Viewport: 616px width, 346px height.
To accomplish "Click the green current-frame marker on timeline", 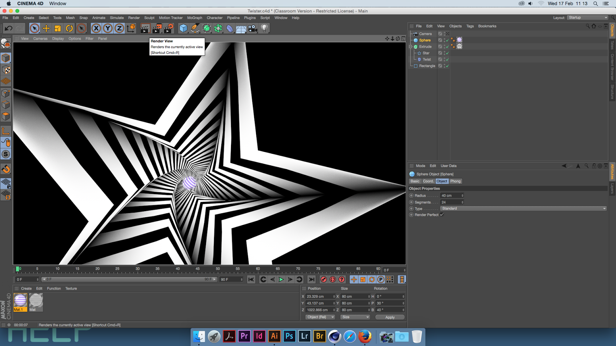I will tap(17, 269).
